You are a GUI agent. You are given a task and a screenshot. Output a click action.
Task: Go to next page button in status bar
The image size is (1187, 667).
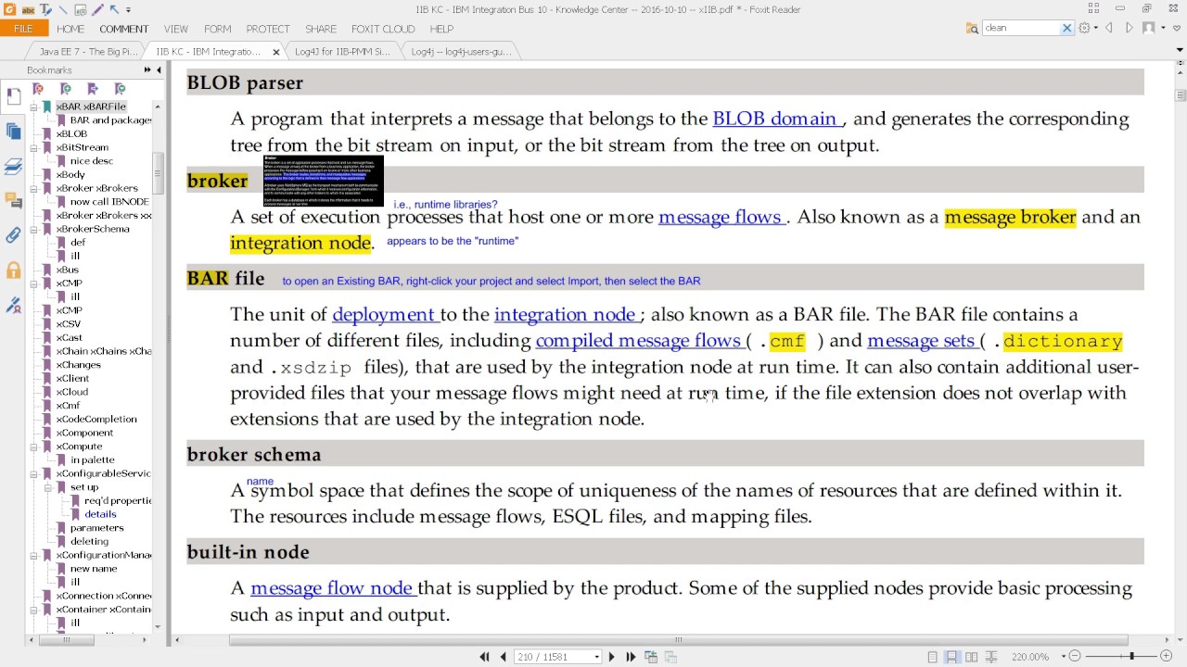[x=611, y=657]
